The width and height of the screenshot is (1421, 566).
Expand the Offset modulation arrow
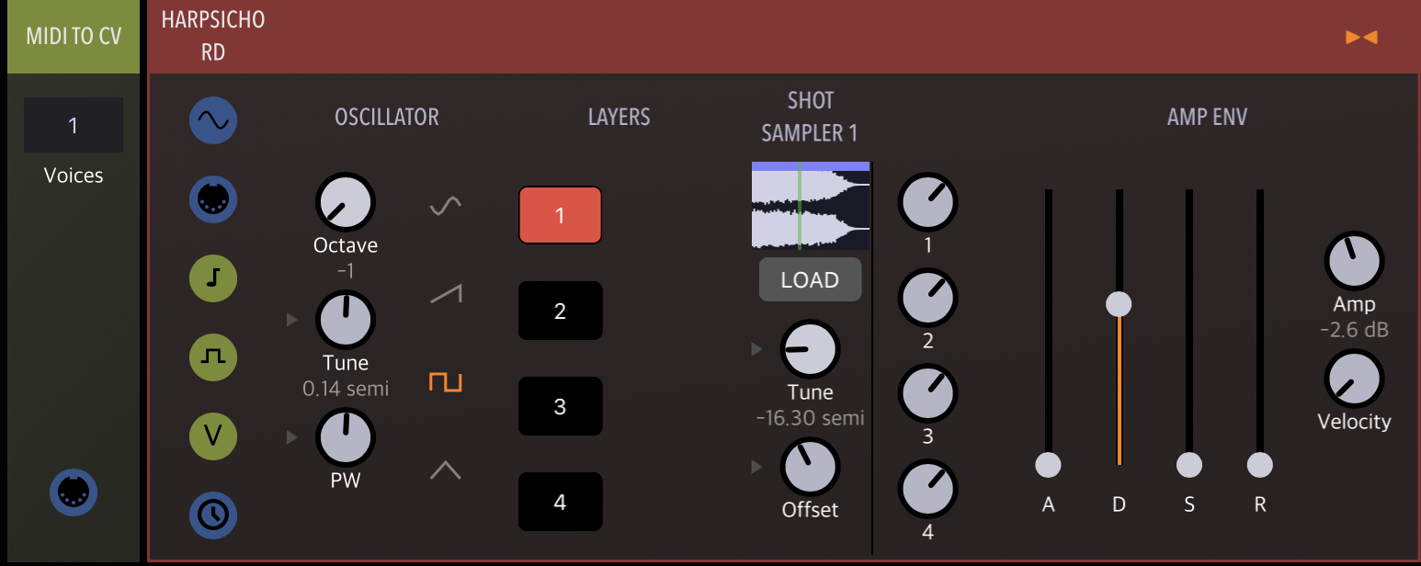(x=756, y=467)
